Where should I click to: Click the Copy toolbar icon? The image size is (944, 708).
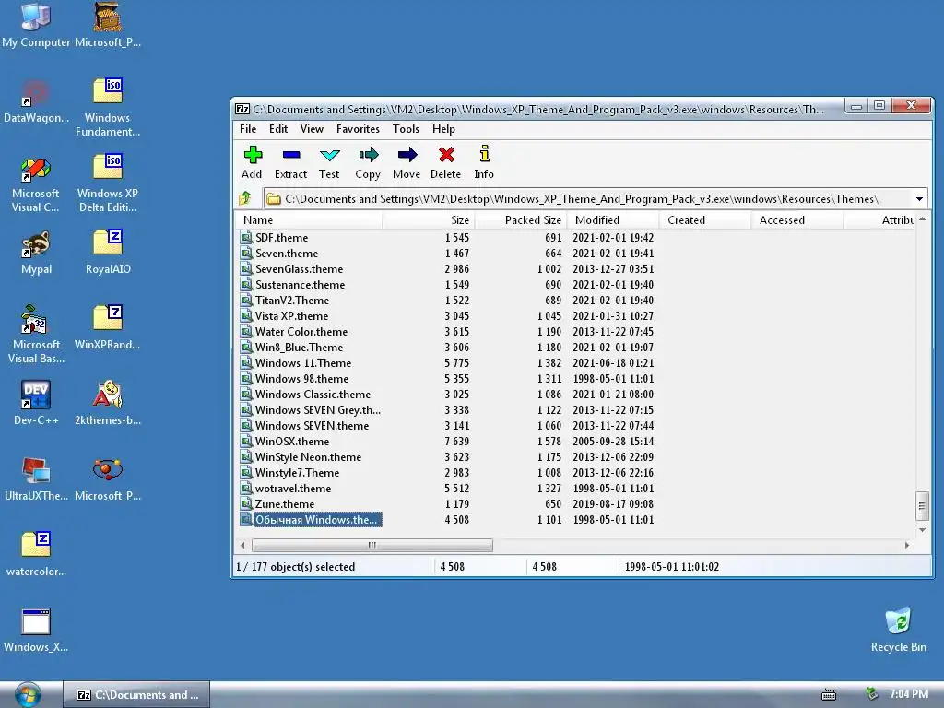click(x=368, y=162)
